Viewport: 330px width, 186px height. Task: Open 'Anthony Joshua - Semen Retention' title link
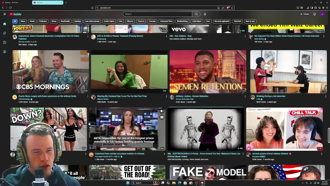pos(192,96)
